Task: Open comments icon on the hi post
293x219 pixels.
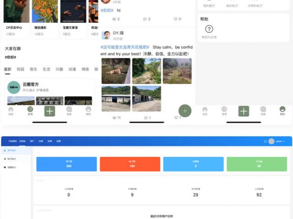Action: [145, 19]
